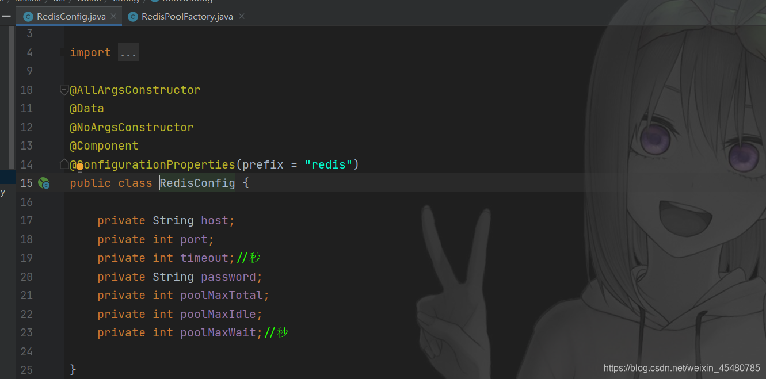The width and height of the screenshot is (766, 379).
Task: Click the comment after timeout field
Action: (249, 258)
